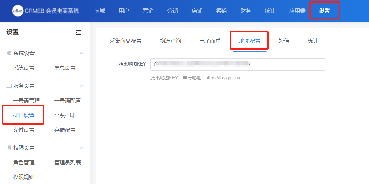Switch to the 电子面单 tab
Screen dimensions: 369x184
coord(210,41)
